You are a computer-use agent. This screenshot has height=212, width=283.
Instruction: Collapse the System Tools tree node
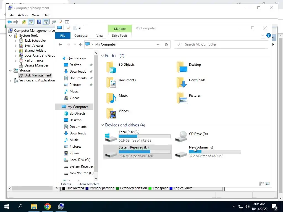10,36
